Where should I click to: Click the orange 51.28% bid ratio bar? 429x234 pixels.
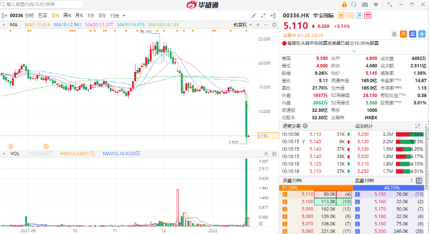pos(316,188)
